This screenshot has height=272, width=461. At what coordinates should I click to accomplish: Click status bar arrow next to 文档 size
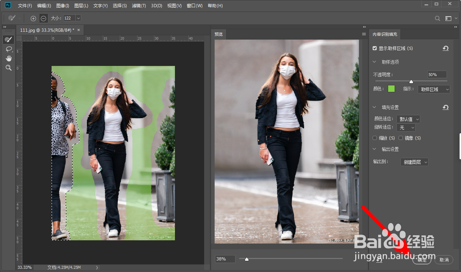(x=97, y=267)
